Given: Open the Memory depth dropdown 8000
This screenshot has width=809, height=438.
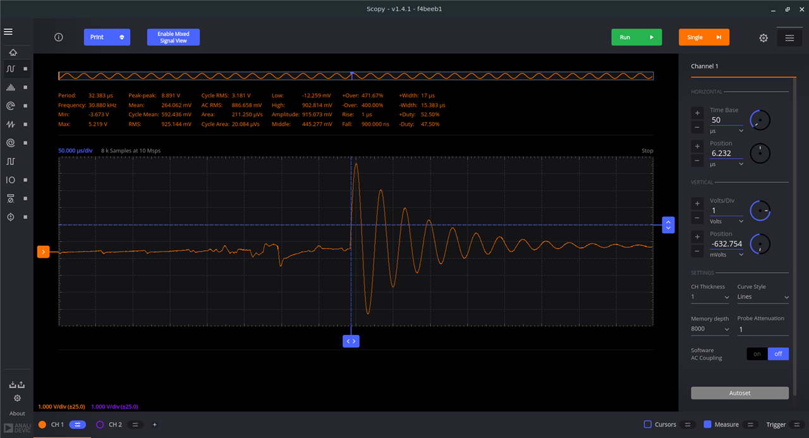Looking at the screenshot, I should tap(710, 329).
